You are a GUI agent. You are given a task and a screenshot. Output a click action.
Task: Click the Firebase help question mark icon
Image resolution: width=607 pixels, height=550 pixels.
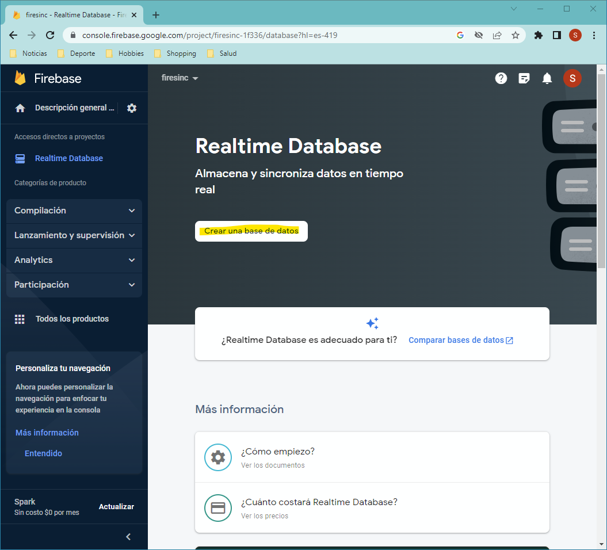[501, 78]
